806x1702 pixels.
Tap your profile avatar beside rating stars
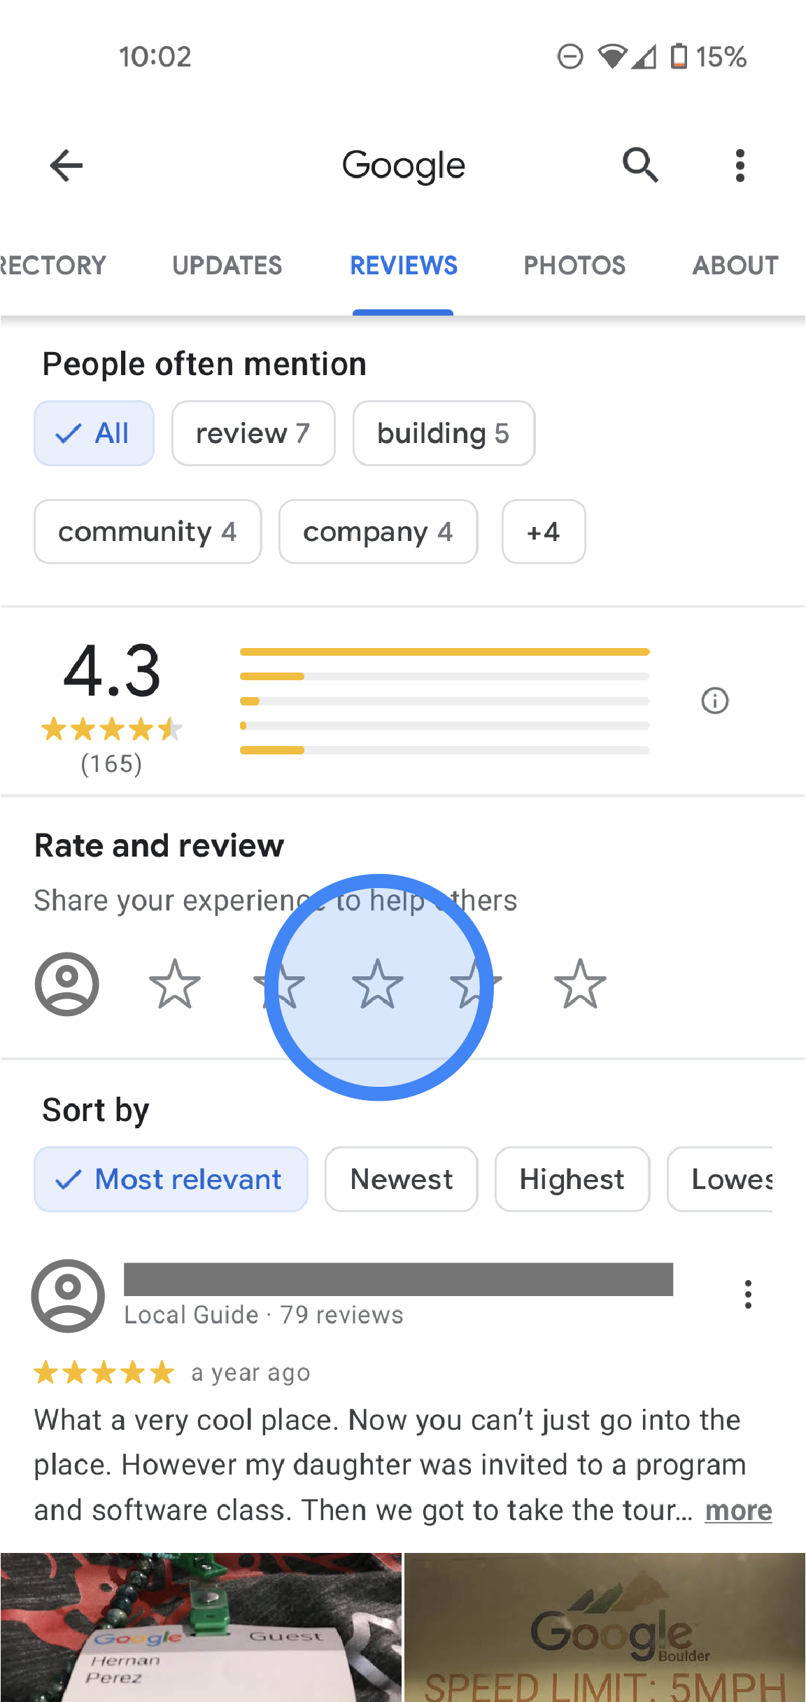pos(67,984)
